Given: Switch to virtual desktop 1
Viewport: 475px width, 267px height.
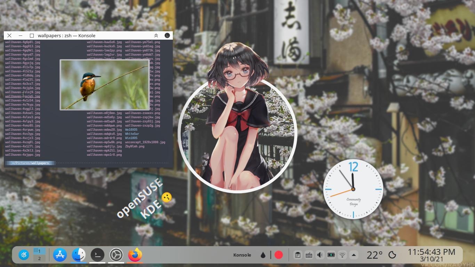Looking at the screenshot, I should pos(39,251).
